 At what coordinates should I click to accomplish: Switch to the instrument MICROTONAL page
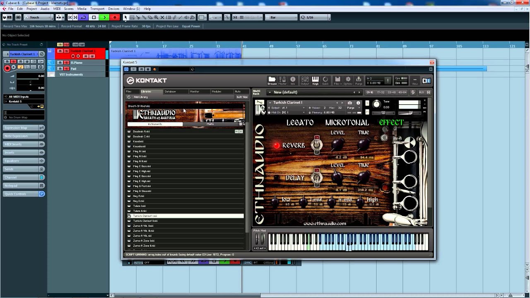tap(347, 123)
